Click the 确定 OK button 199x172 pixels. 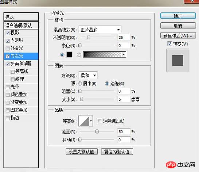pyautogui.click(x=178, y=16)
